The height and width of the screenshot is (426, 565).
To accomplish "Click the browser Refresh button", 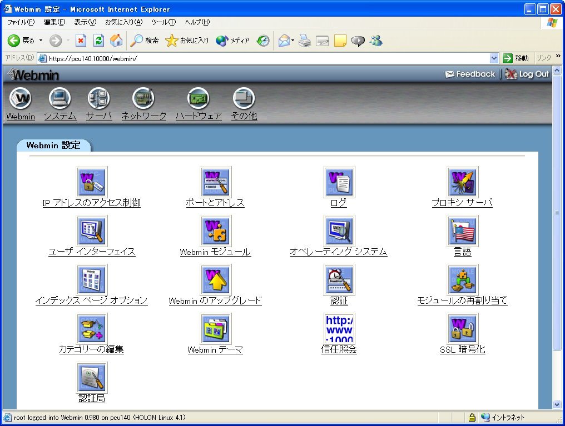I will [x=98, y=41].
